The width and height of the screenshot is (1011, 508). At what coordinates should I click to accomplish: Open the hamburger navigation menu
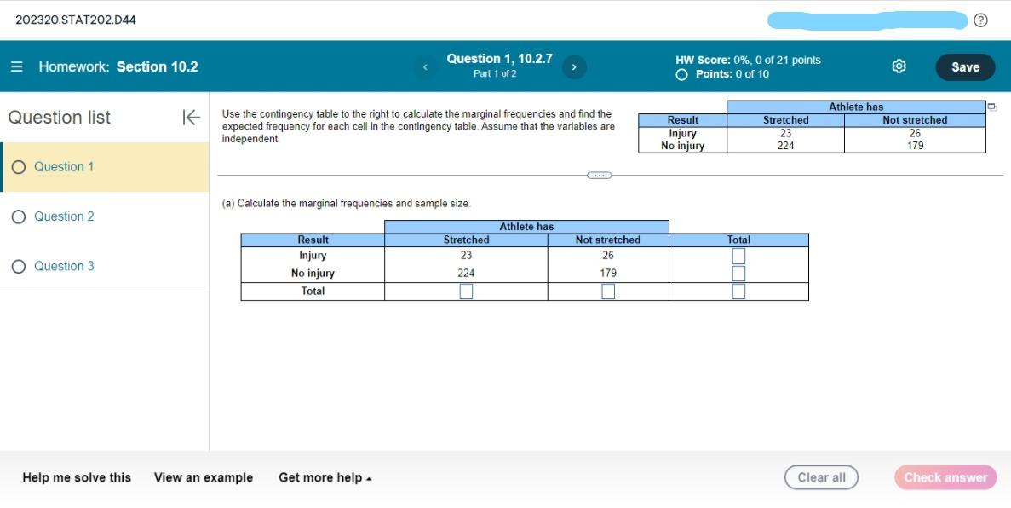pos(16,66)
